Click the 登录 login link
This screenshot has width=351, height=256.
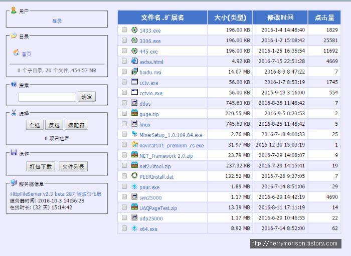point(57,21)
